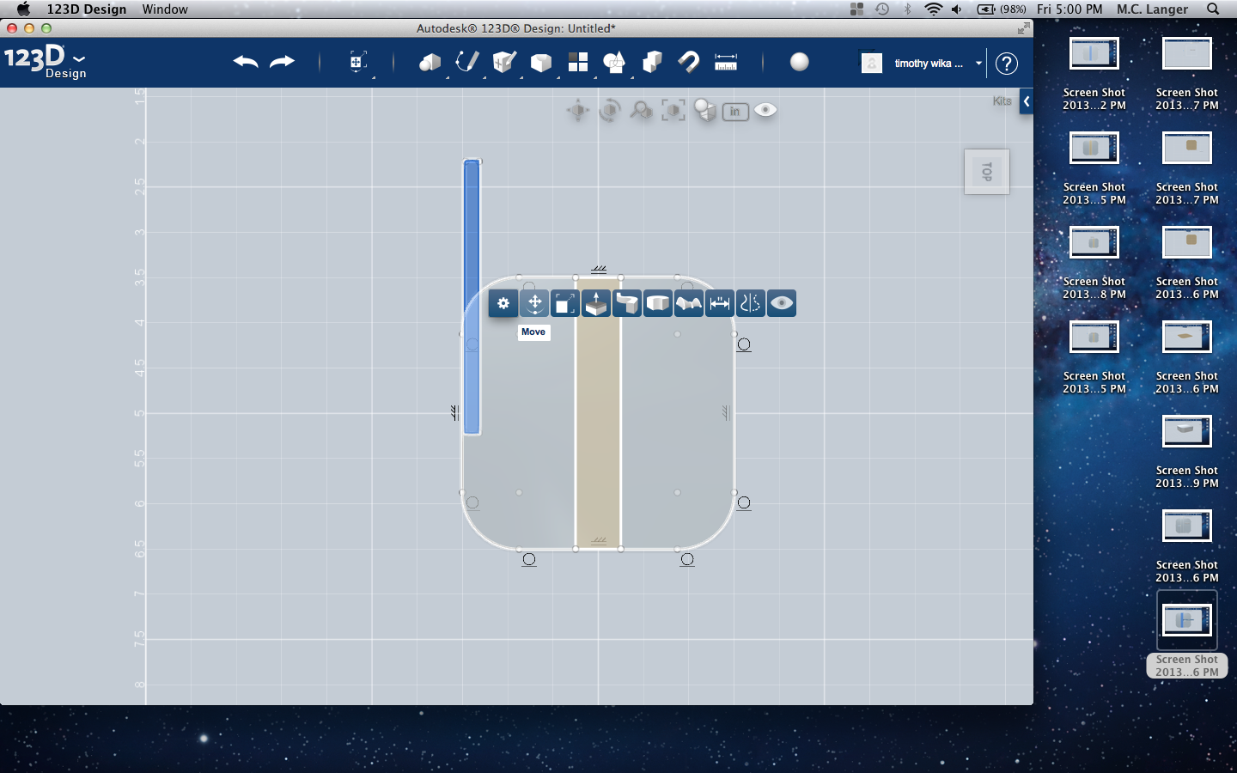Open the Material sphere picker

pyautogui.click(x=800, y=62)
